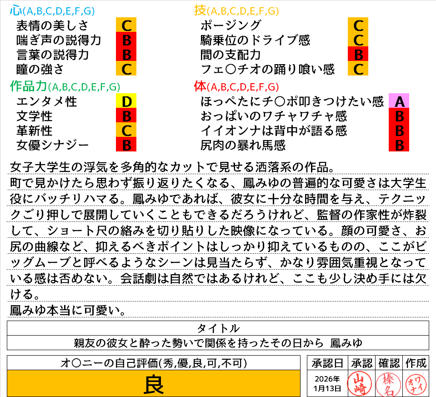This screenshot has height=397, width=436.
Task: Click the pink A grade cell
Action: 399,101
